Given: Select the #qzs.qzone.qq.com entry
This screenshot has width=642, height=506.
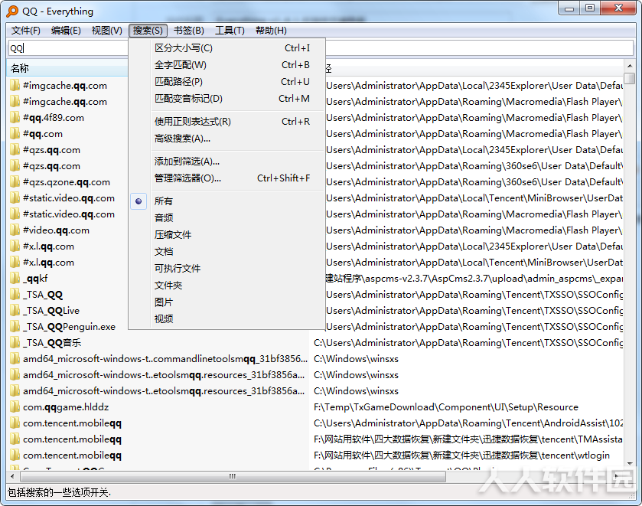Looking at the screenshot, I should click(x=67, y=182).
